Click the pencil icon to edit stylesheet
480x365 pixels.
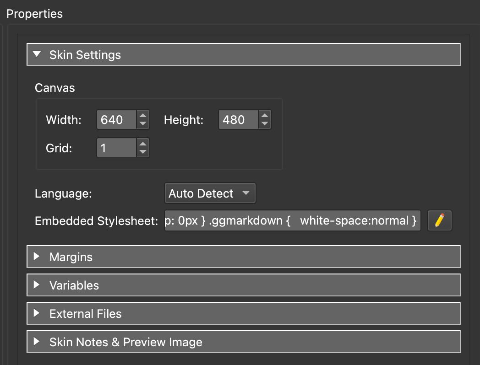point(439,220)
